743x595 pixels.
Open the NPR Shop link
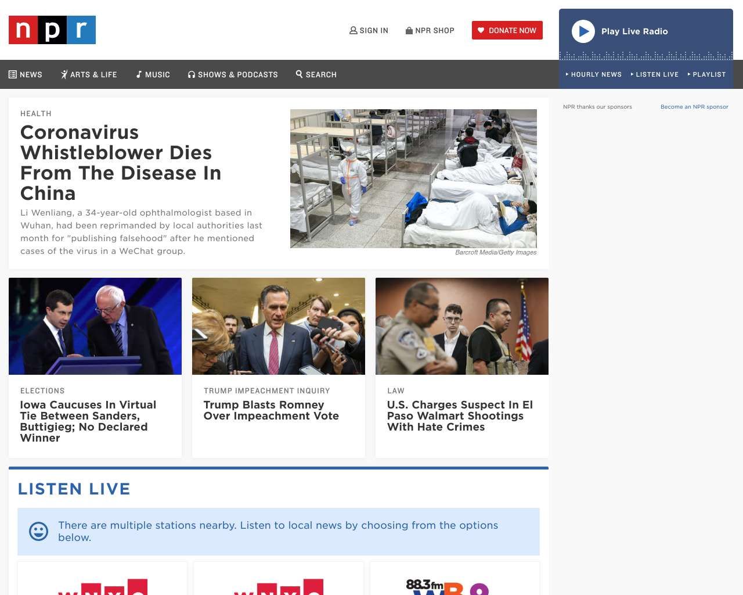[x=430, y=30]
